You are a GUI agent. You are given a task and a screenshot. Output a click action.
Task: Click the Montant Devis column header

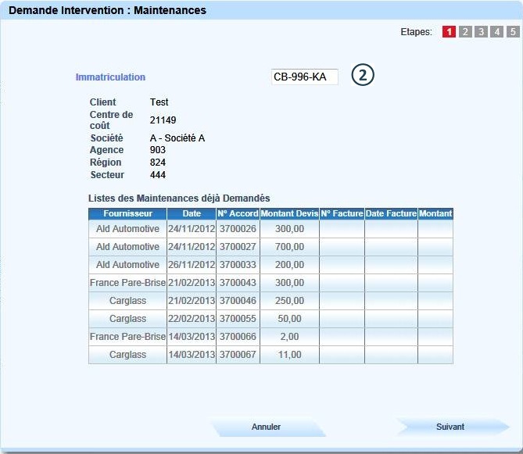tap(289, 213)
